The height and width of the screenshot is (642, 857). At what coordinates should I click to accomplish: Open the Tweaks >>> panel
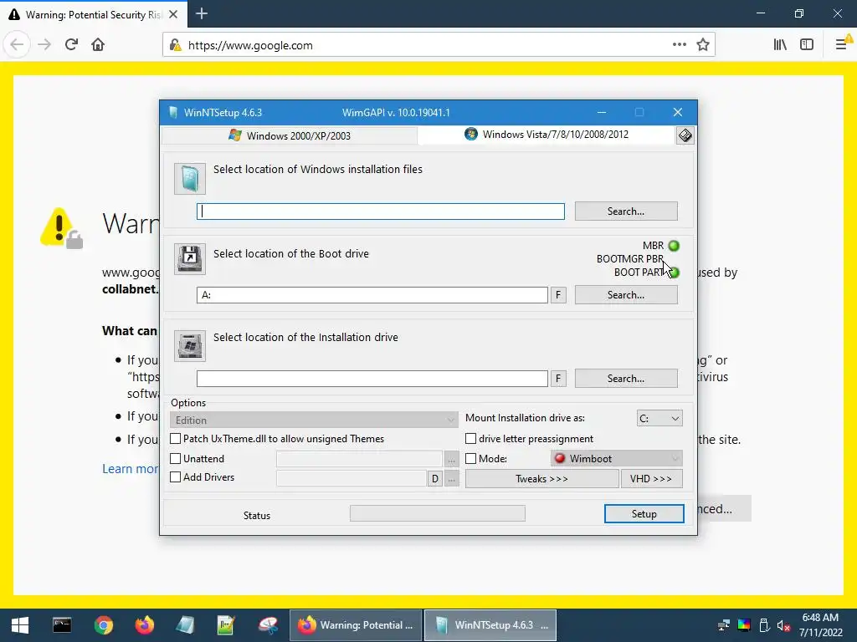point(541,479)
